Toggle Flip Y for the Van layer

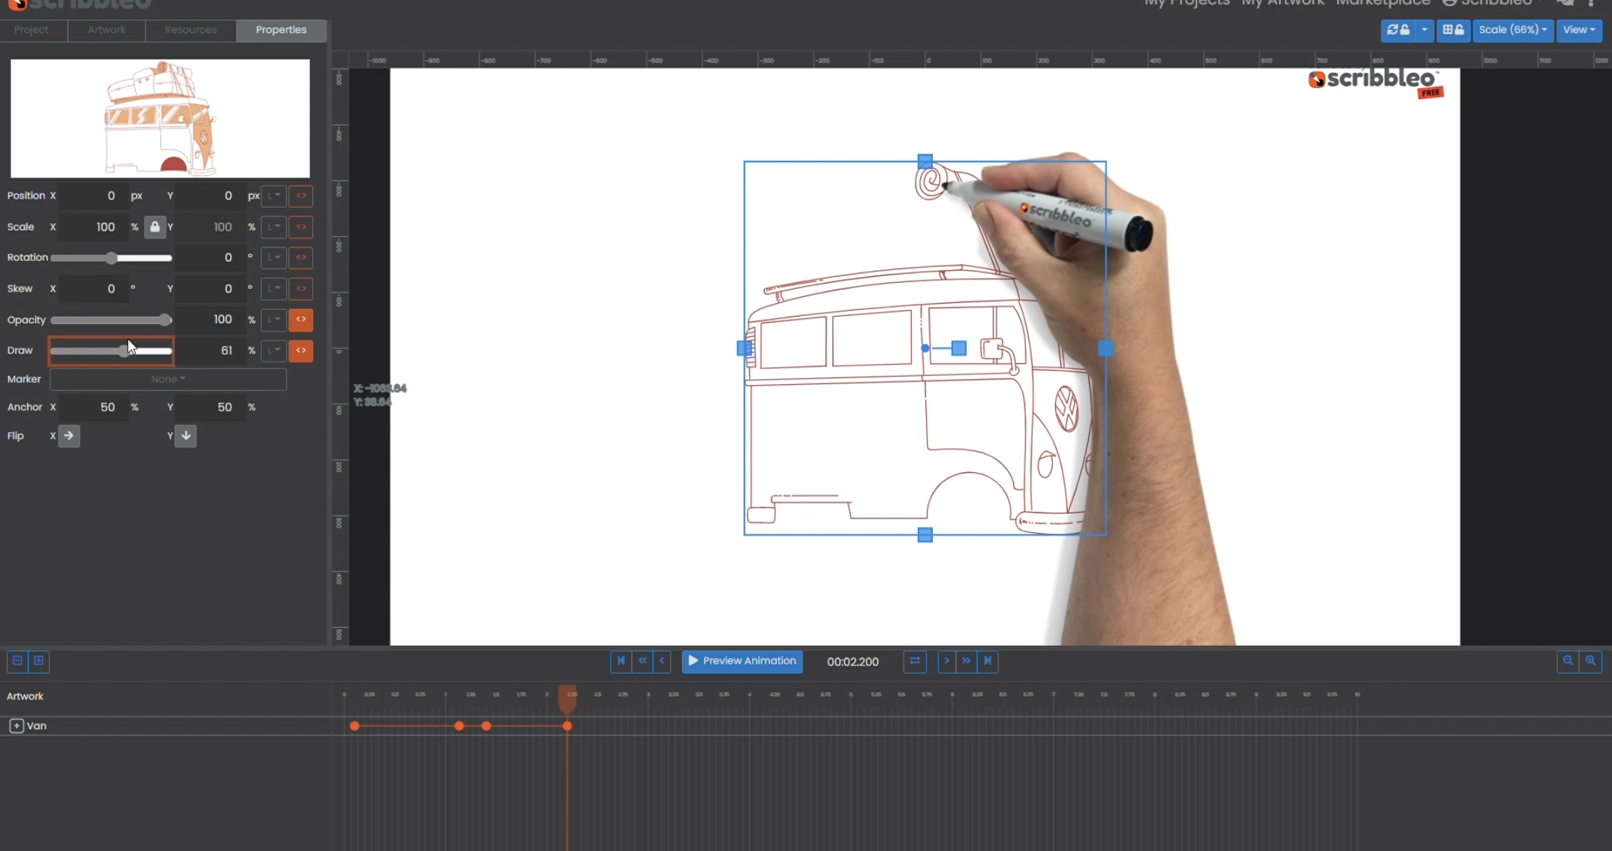[x=185, y=436]
